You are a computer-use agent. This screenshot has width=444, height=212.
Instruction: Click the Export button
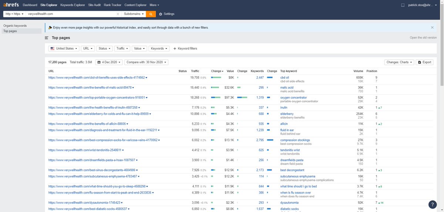[x=424, y=62]
